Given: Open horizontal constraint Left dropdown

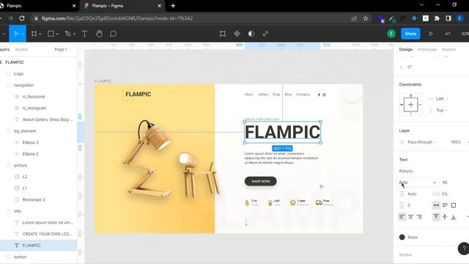Looking at the screenshot, I should tap(441, 99).
